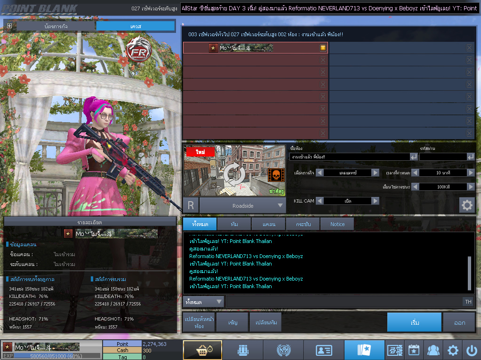Open room settings gear icon
This screenshot has width=481, height=360.
(467, 205)
